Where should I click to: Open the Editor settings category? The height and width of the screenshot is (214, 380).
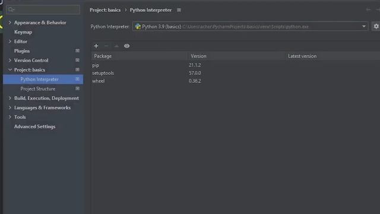(x=21, y=42)
